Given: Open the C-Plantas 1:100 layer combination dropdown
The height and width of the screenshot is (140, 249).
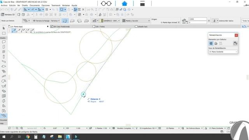Looking at the screenshot, I should pyautogui.click(x=102, y=128).
